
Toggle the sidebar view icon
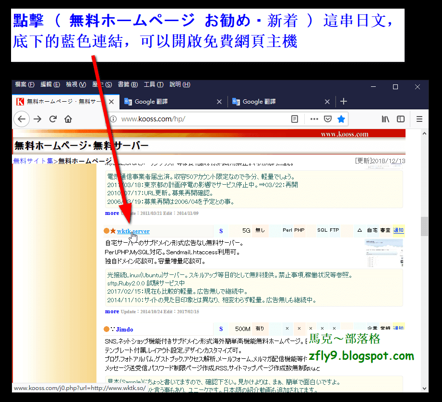[401, 119]
